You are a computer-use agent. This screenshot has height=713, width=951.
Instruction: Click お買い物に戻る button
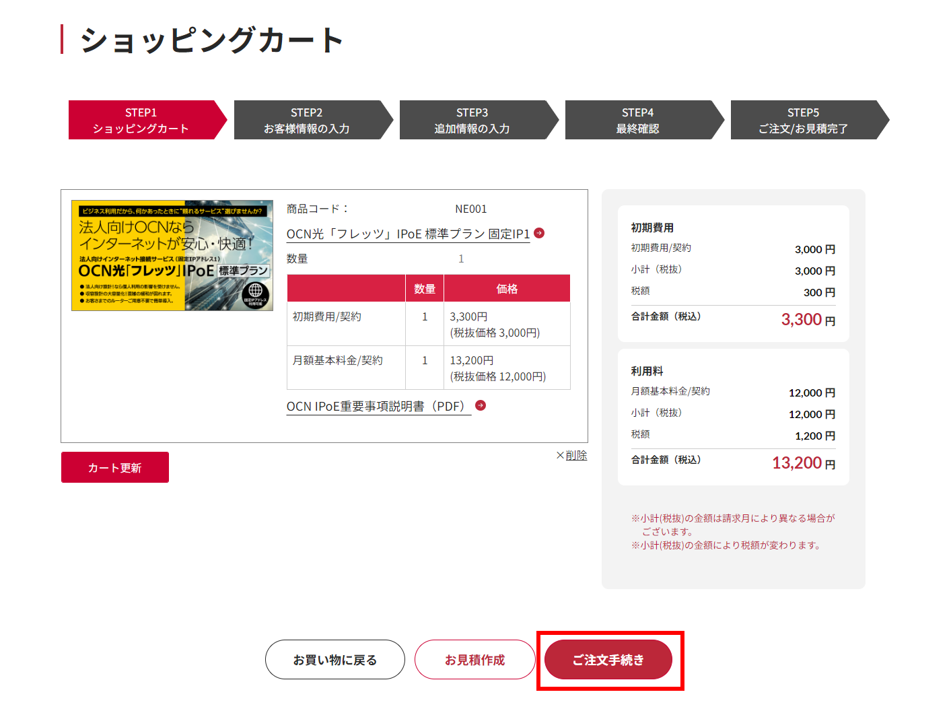pyautogui.click(x=335, y=660)
